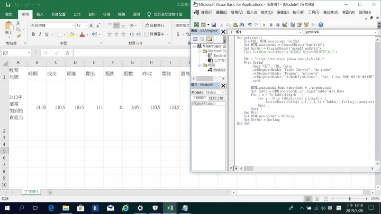381x214 pixels.
Task: Click the fx Insert Function icon
Action: pos(67,53)
